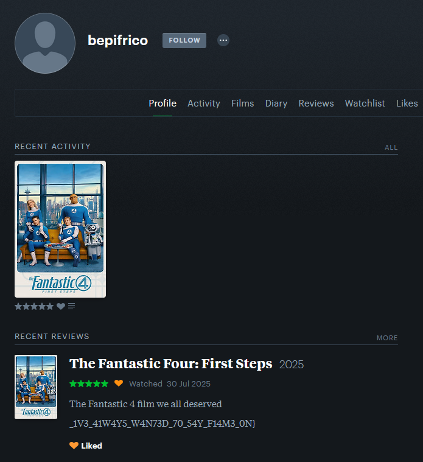
Task: Click the review lines icon under activity poster
Action: point(71,306)
